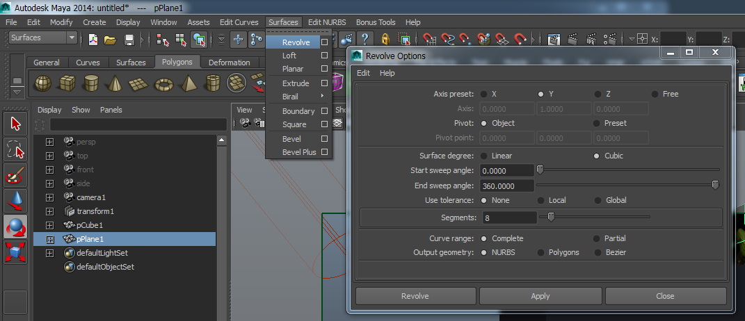Click the Revolve button

tap(415, 296)
